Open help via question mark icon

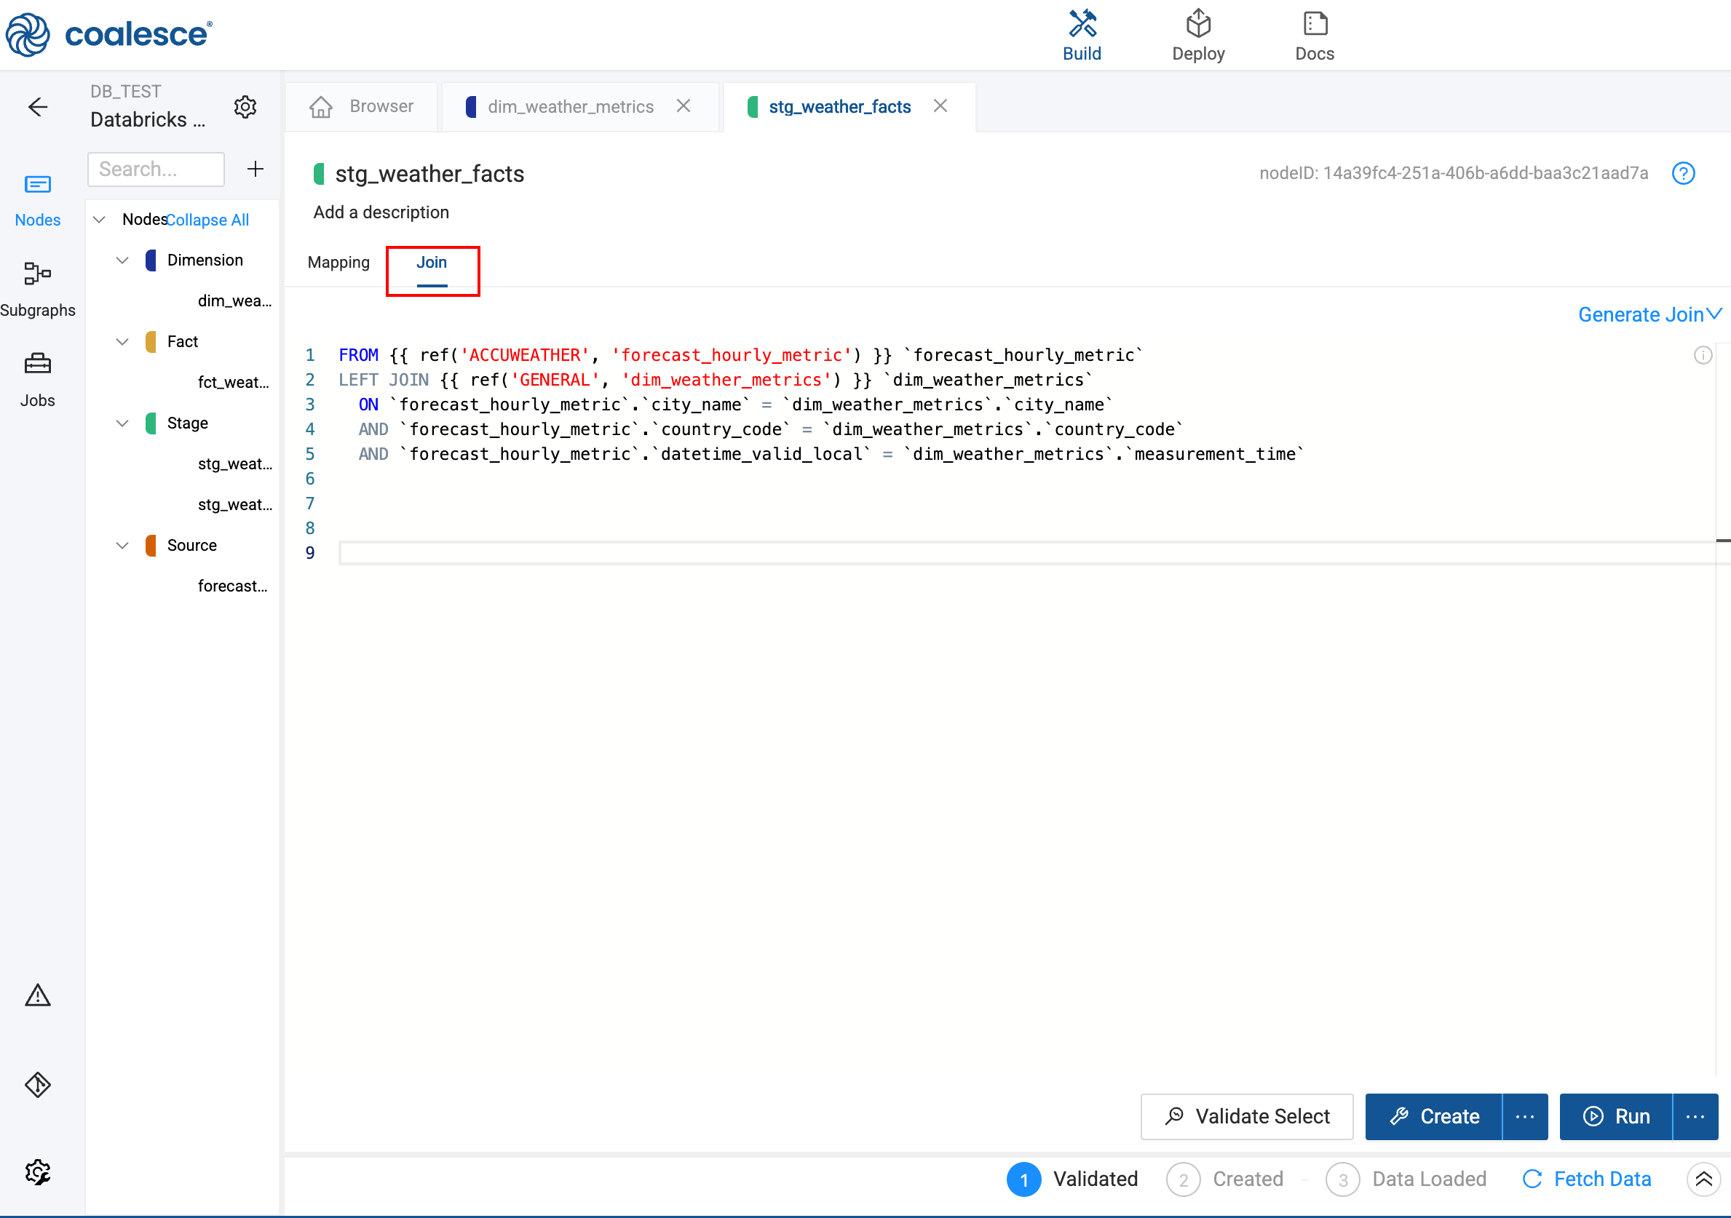click(x=1683, y=173)
